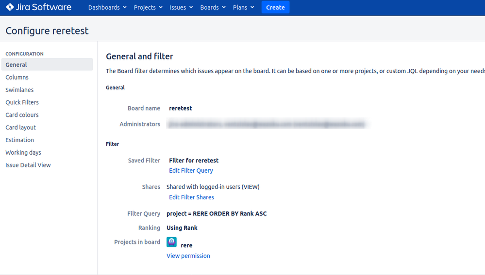Image resolution: width=485 pixels, height=275 pixels.
Task: Open Card colours settings
Action: click(22, 115)
